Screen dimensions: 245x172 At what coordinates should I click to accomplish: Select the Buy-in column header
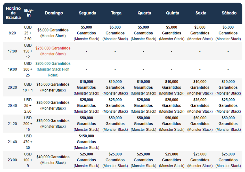tap(29, 13)
